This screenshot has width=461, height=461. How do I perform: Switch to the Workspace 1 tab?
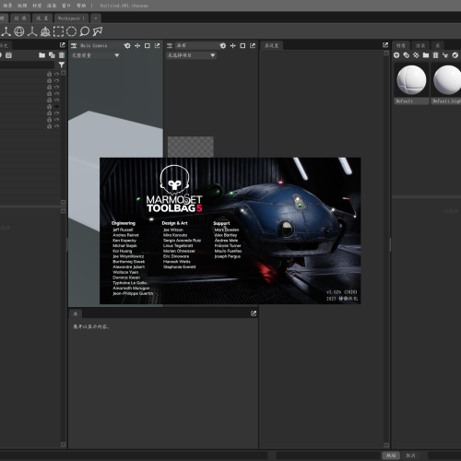click(x=71, y=18)
